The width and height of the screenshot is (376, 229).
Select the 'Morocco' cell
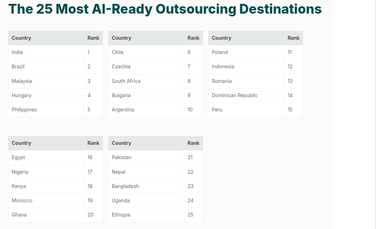(46, 201)
